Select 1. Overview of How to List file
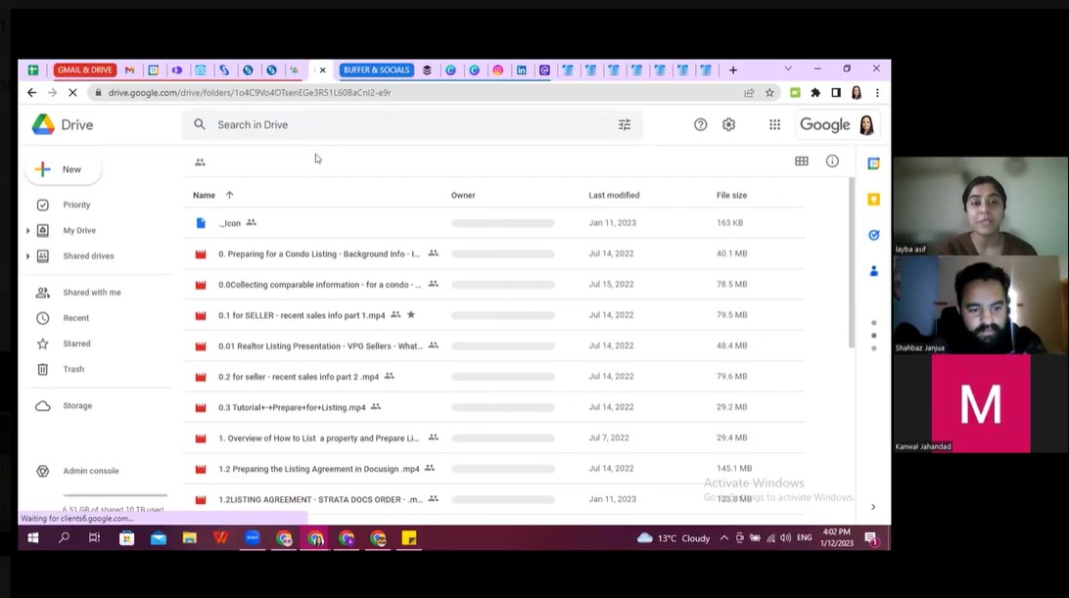Screen dimensions: 1069x598 coord(493,437)
